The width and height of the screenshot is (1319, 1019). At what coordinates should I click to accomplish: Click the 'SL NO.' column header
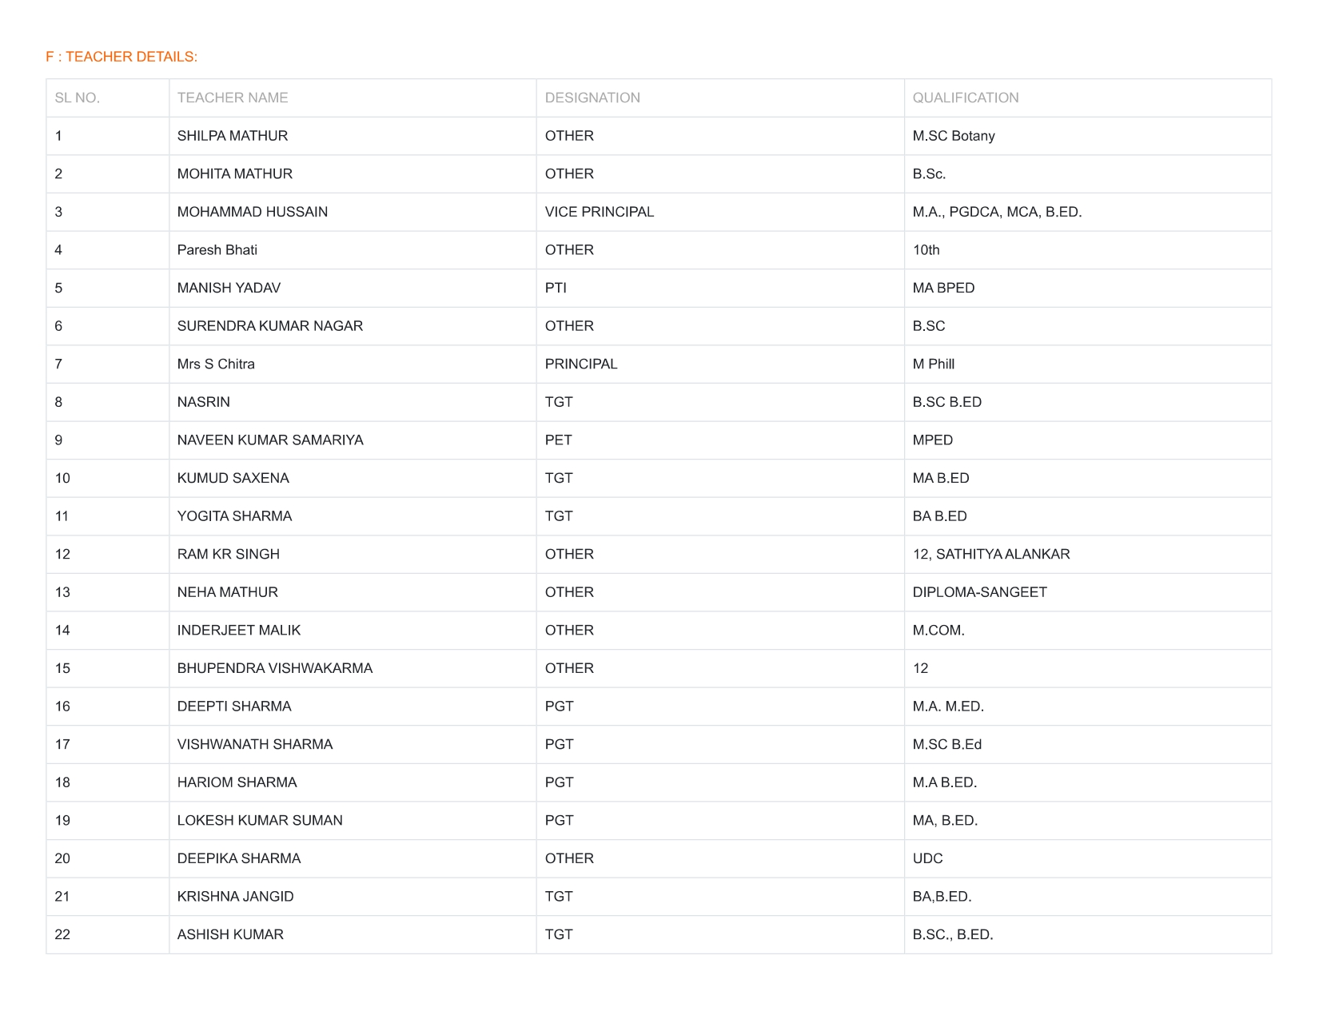point(77,98)
